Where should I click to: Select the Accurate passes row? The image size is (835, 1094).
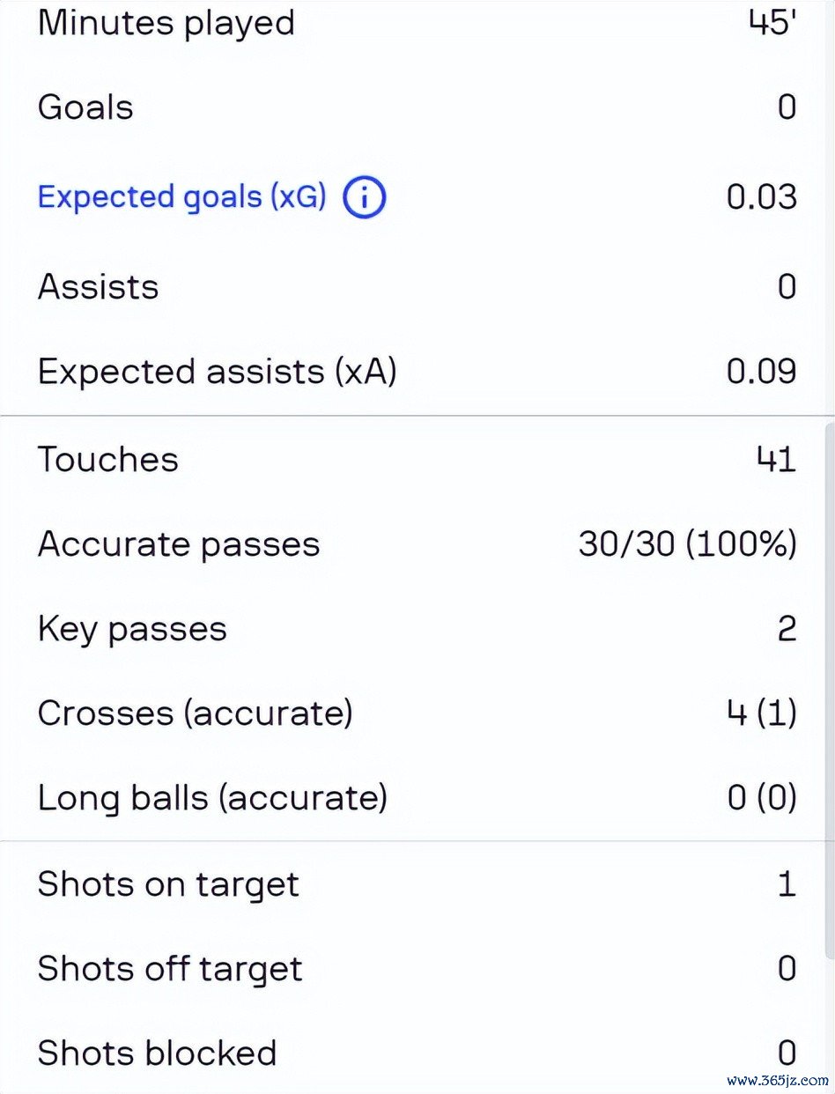[417, 544]
